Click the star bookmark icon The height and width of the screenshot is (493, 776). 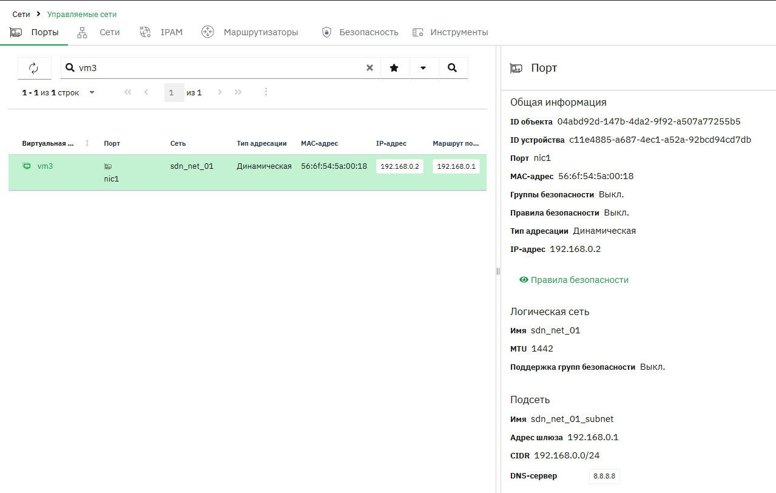coord(394,68)
